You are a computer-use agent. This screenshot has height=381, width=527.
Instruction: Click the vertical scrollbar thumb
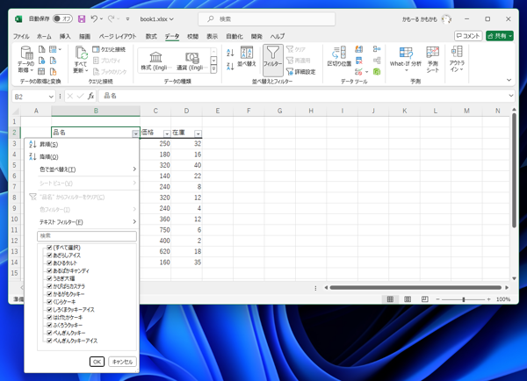point(514,170)
